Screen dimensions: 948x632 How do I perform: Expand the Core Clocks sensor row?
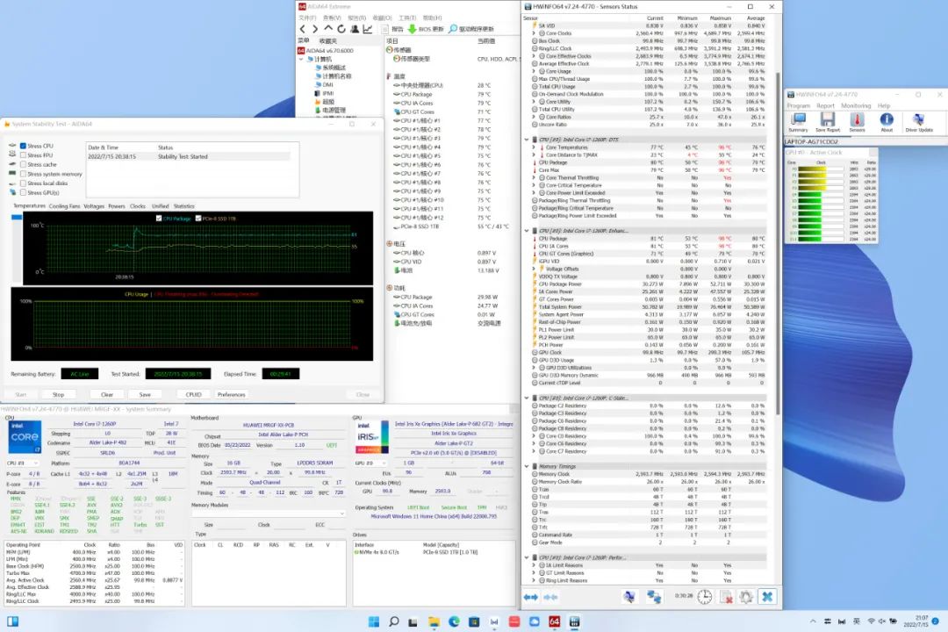pyautogui.click(x=534, y=33)
